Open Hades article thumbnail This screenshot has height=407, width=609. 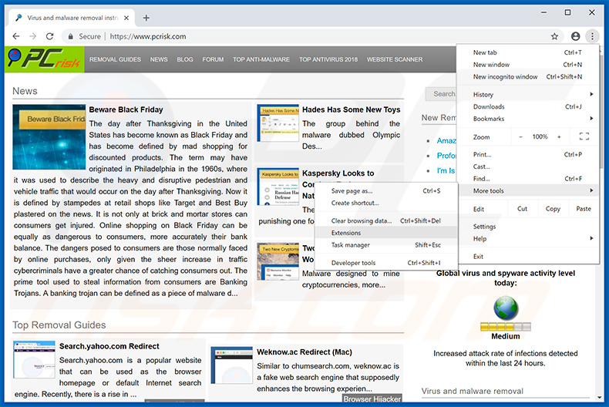(x=278, y=123)
